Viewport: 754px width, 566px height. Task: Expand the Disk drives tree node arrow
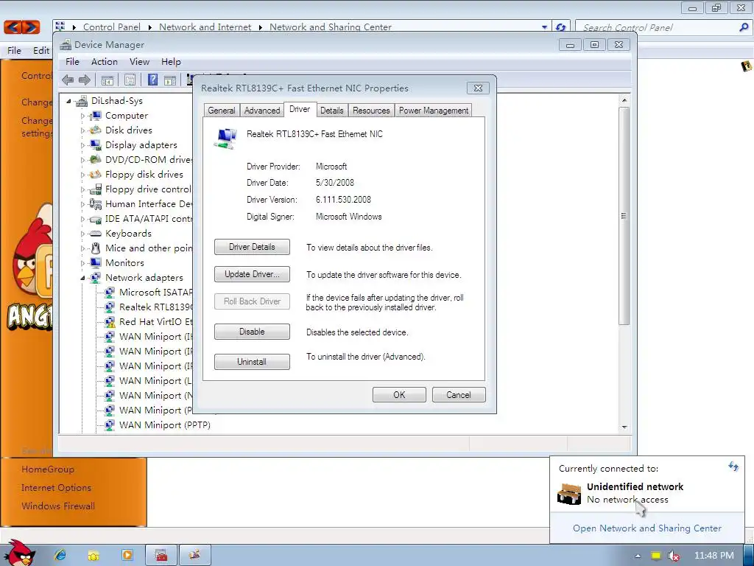pos(82,130)
